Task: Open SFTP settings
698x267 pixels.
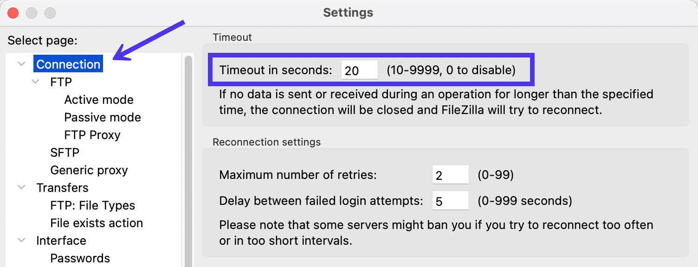Action: 65,152
